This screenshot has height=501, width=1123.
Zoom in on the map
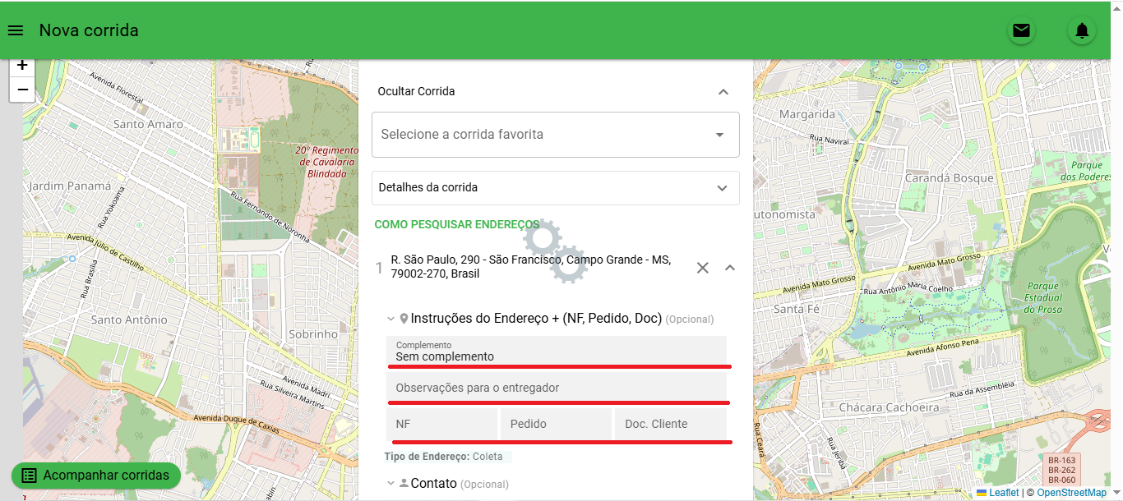click(22, 66)
